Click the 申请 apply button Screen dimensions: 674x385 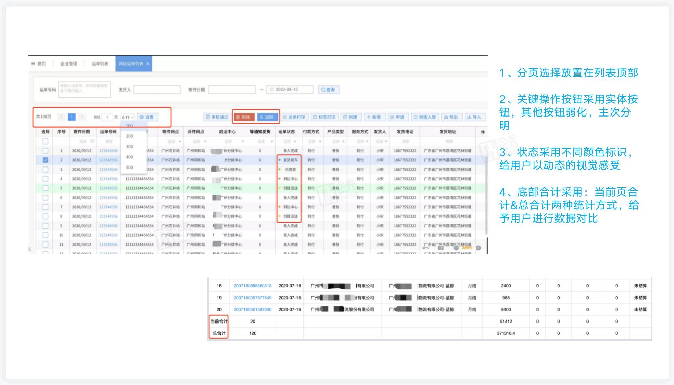coord(398,117)
